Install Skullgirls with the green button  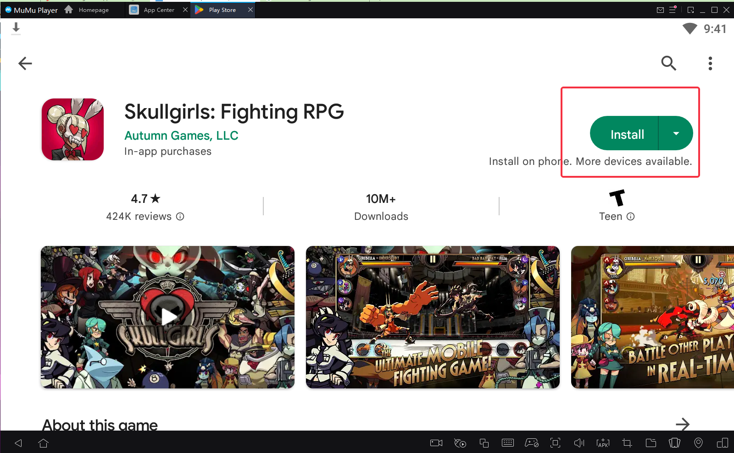tap(624, 133)
